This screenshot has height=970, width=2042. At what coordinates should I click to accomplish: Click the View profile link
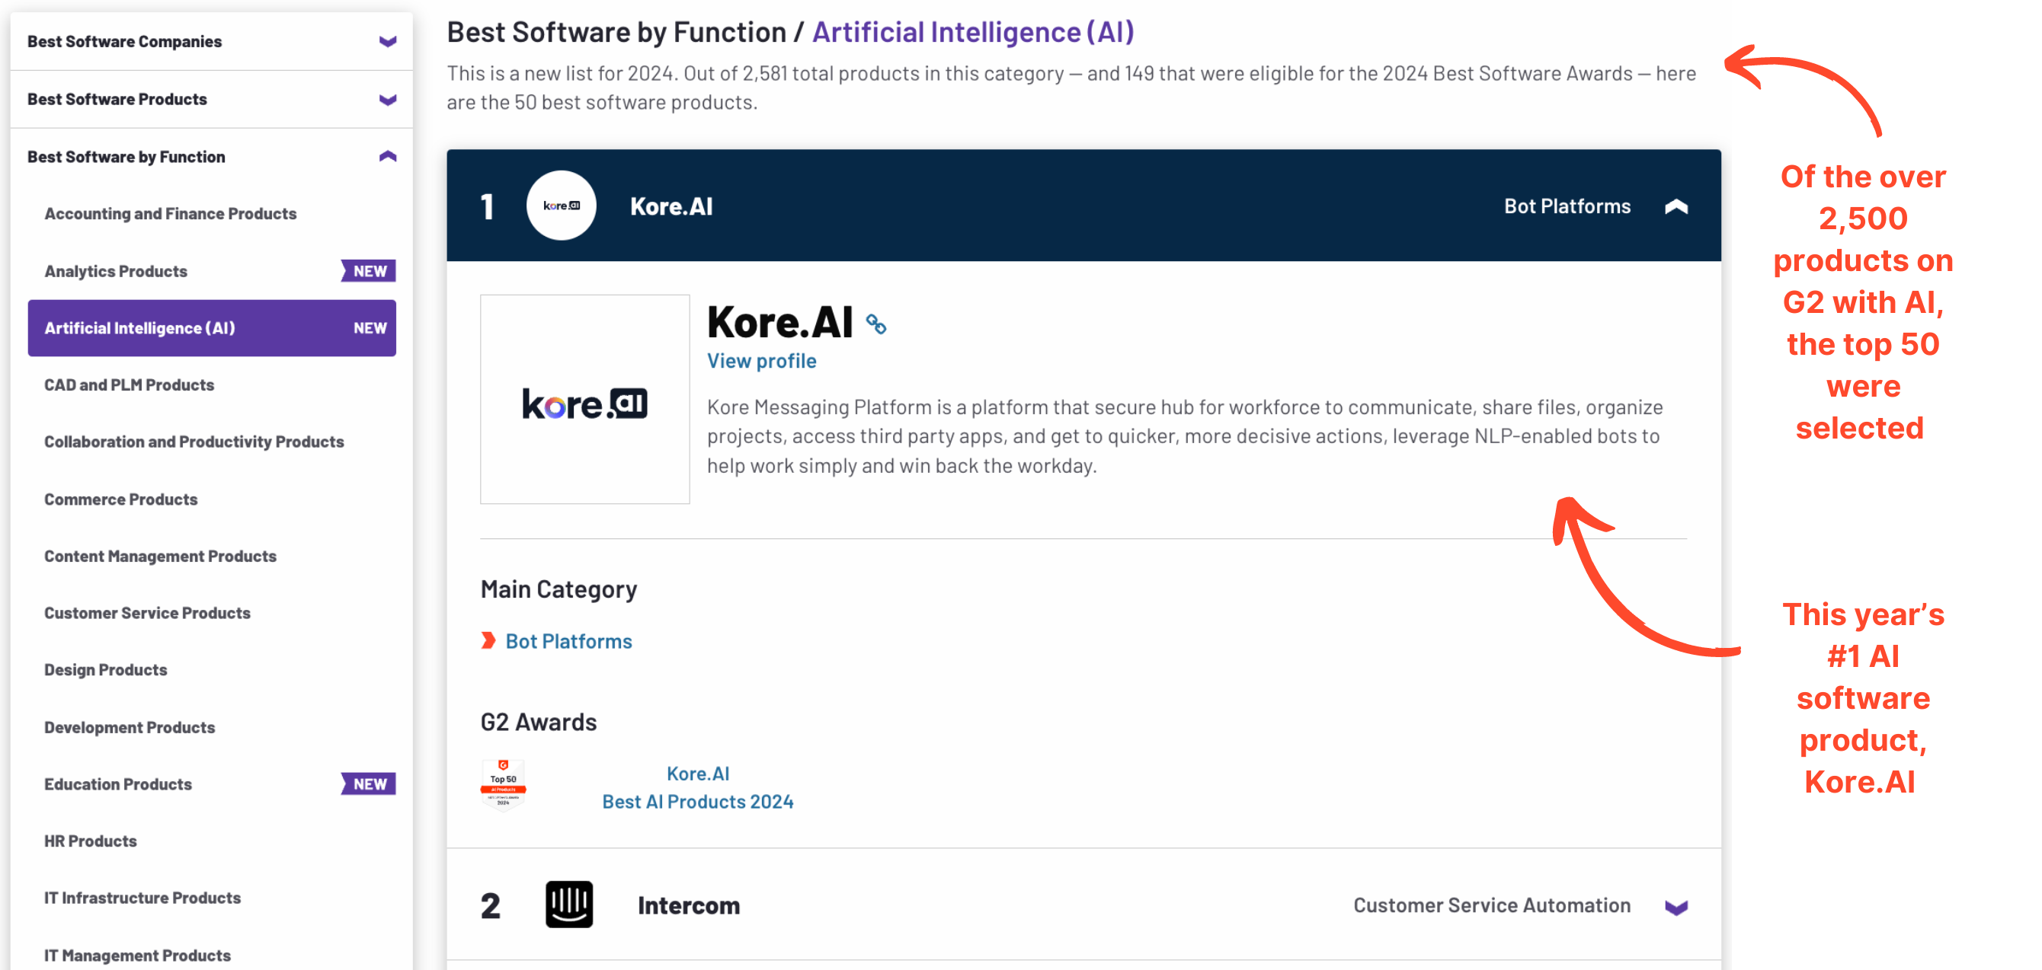click(761, 361)
